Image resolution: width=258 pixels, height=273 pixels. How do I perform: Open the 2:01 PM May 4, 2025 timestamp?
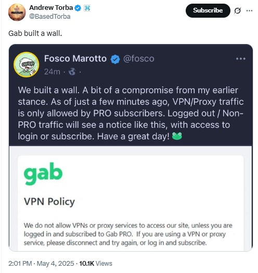click(41, 264)
